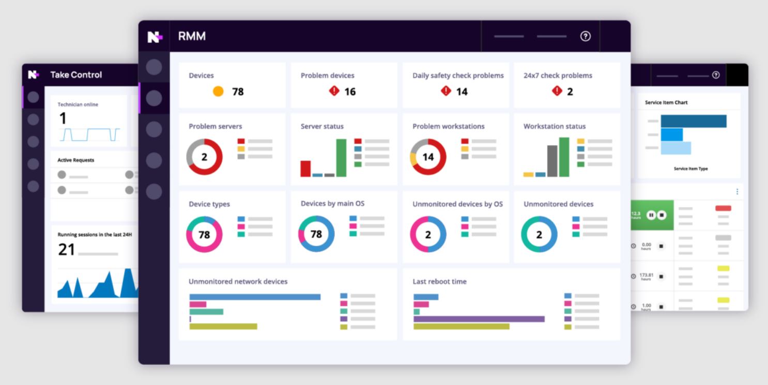Viewport: 768px width, 385px height.
Task: Click the RMM title in the header
Action: pyautogui.click(x=192, y=36)
